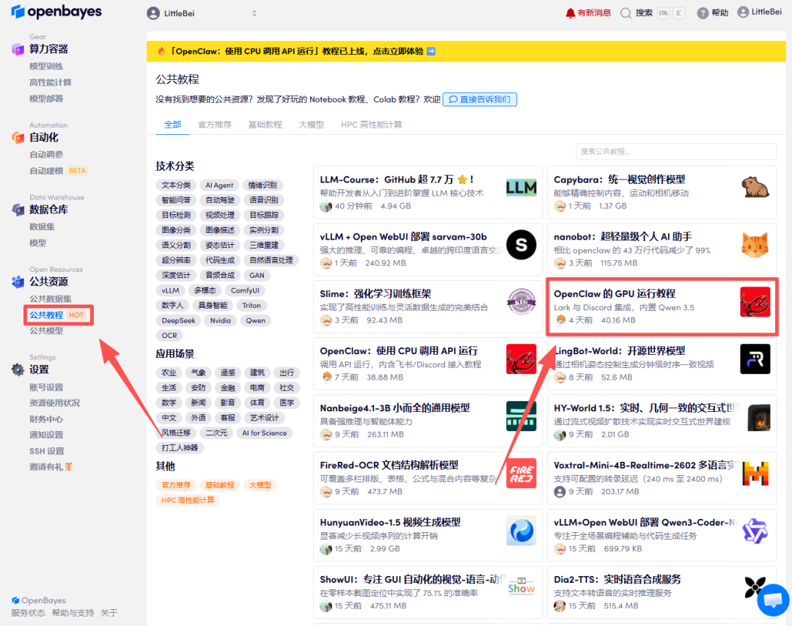Open 模型训练 in the sidebar
This screenshot has width=792, height=626.
click(46, 66)
